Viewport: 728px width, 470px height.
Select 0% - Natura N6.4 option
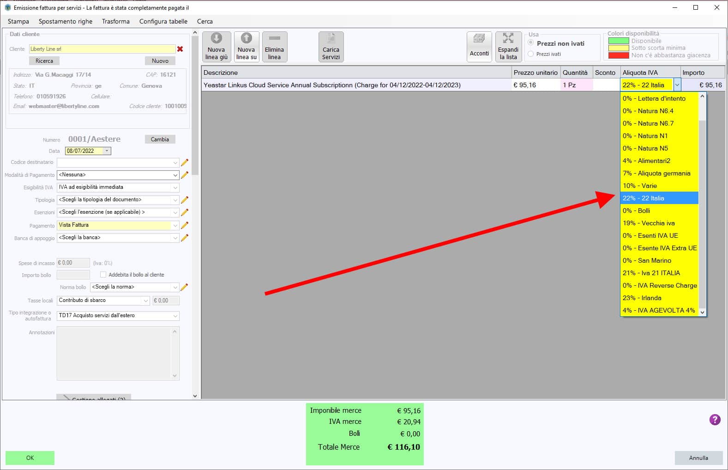coord(659,111)
